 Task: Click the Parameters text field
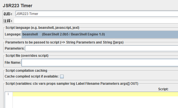102,48
